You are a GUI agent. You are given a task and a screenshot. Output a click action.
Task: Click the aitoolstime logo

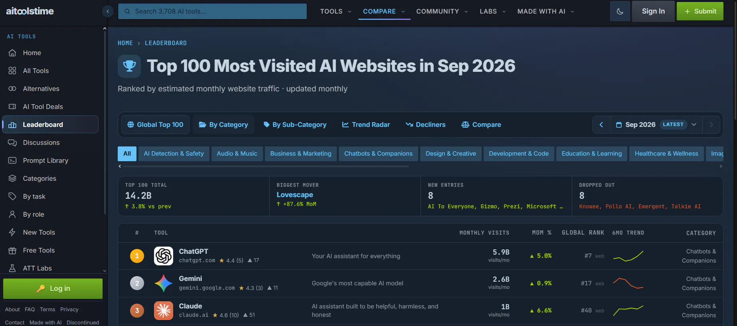[x=30, y=11]
